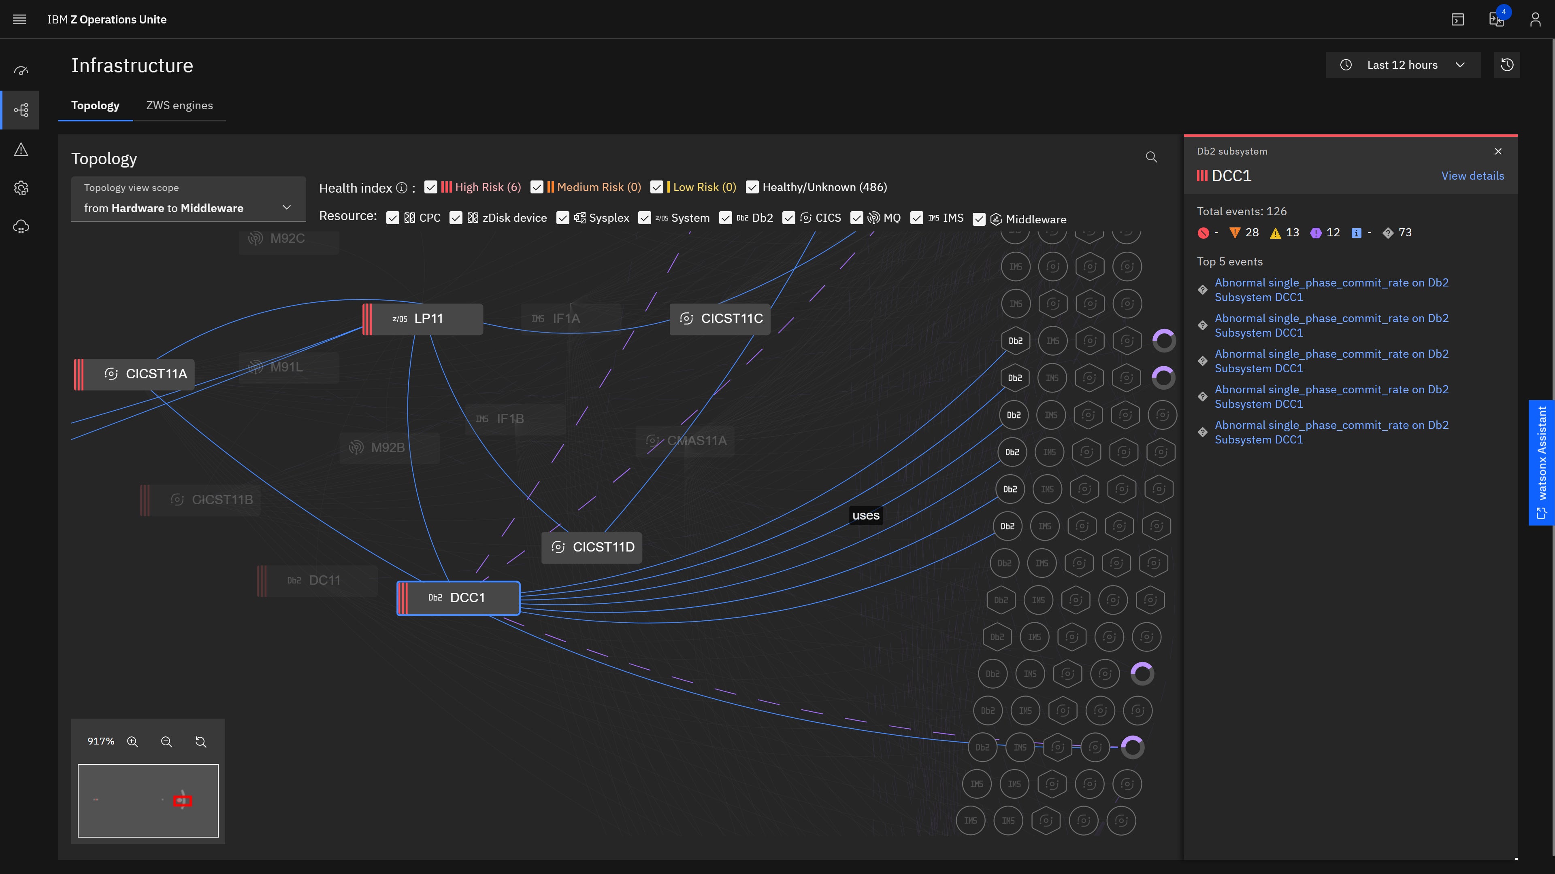This screenshot has height=874, width=1555.
Task: Zoom out on the topology map
Action: tap(166, 741)
